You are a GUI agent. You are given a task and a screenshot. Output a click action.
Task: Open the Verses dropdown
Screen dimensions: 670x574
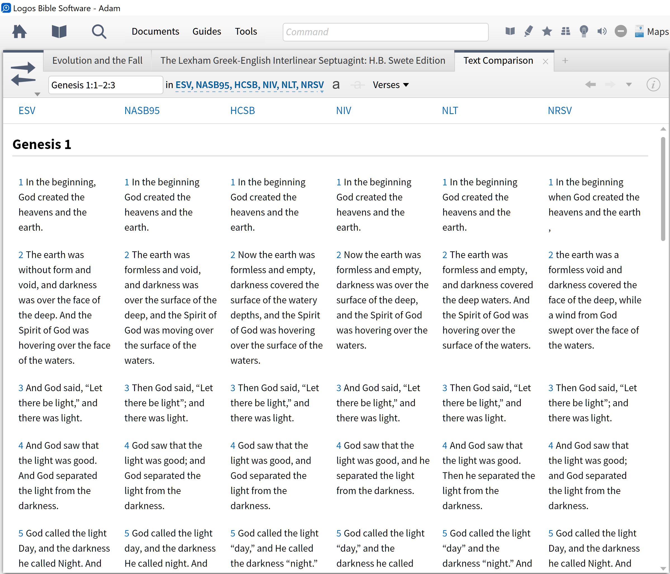(x=391, y=85)
